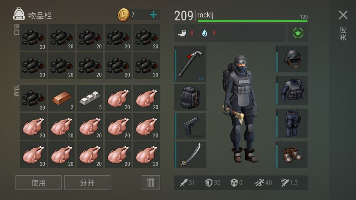Select the katana weapon slot

point(190,155)
